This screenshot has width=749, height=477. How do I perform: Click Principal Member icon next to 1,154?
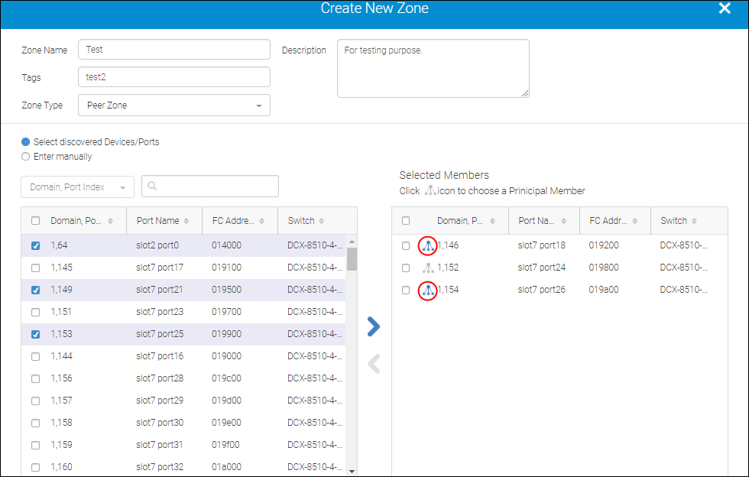click(428, 289)
